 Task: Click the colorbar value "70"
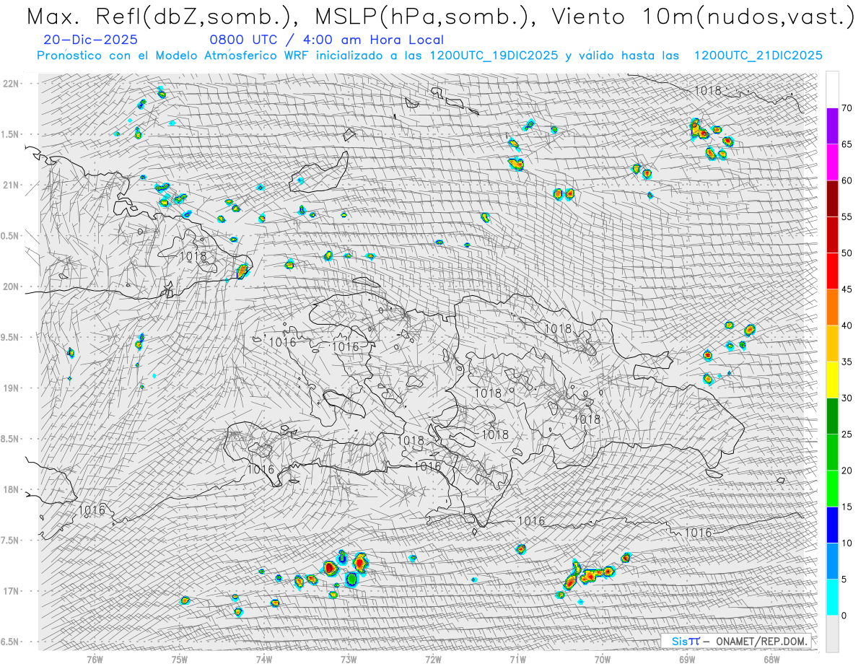click(847, 108)
